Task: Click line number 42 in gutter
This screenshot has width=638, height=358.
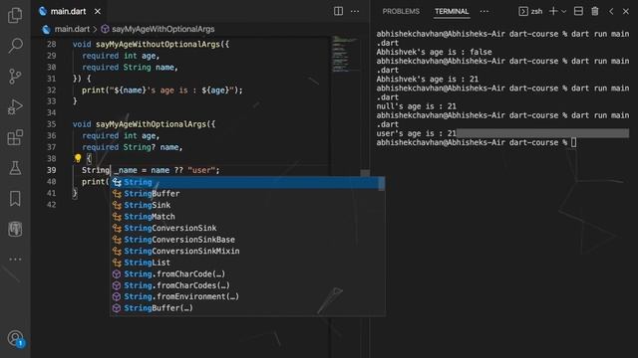Action: (51, 205)
